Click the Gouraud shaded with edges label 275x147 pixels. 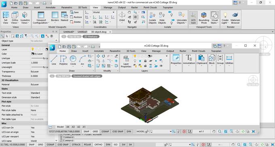[x=87, y=76]
